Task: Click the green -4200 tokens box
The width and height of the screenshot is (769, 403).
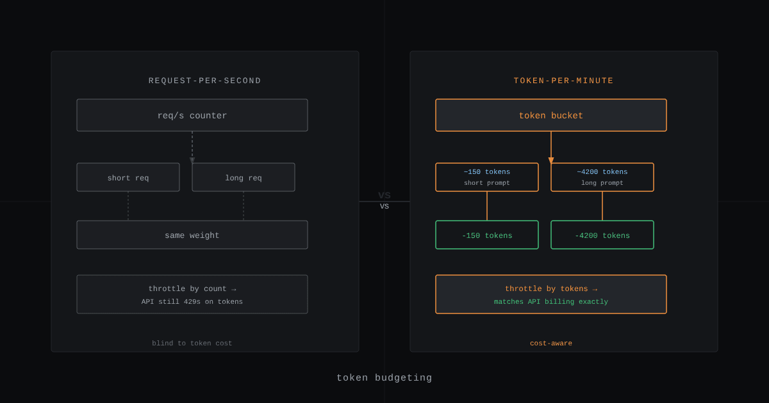Action: pos(602,235)
